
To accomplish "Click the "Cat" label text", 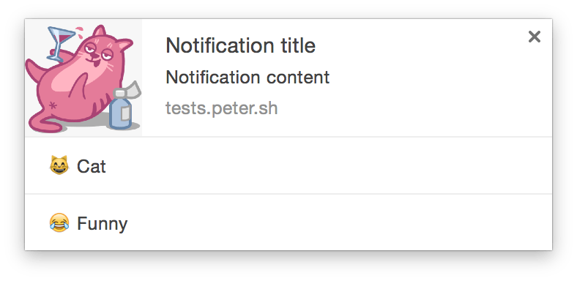I will (x=92, y=166).
